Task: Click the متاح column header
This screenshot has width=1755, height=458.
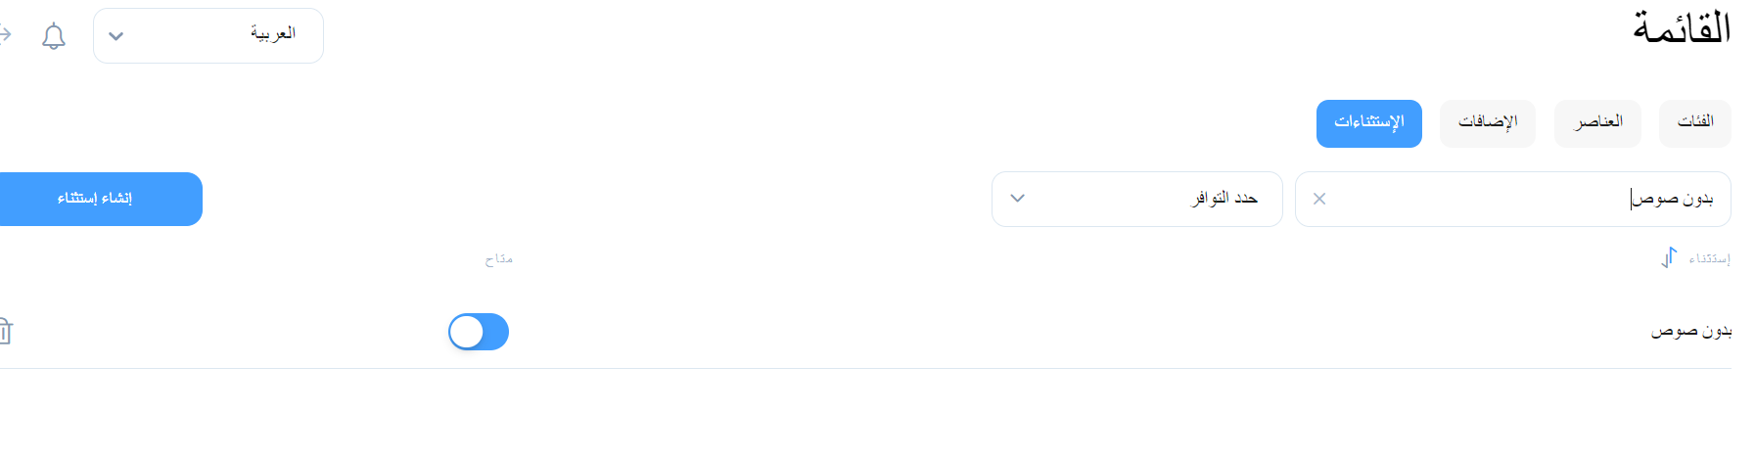Action: click(x=499, y=258)
